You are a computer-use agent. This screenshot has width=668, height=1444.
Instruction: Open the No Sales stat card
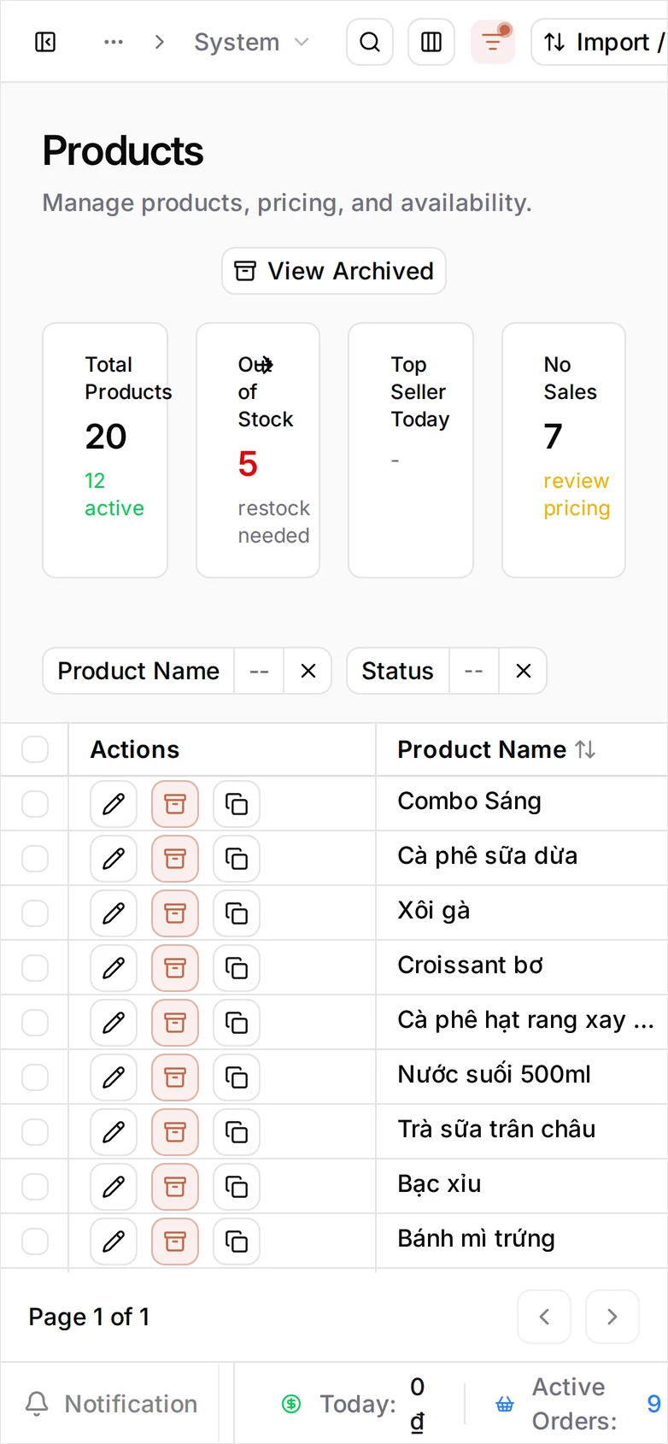coord(564,450)
